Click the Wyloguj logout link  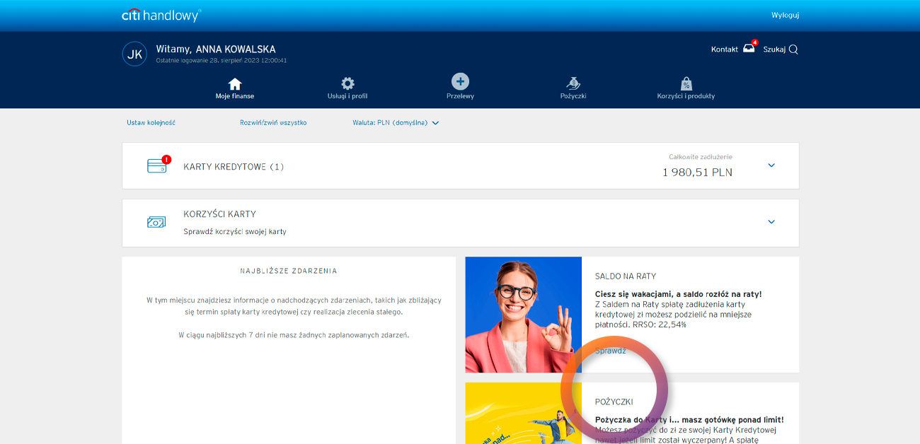pos(785,15)
